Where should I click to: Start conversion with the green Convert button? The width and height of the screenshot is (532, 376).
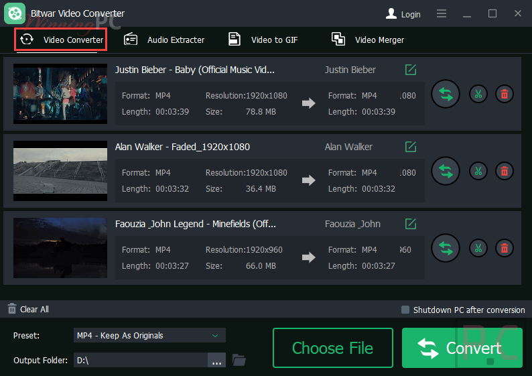pyautogui.click(x=462, y=348)
